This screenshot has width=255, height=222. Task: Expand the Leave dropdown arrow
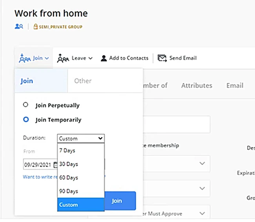90,58
